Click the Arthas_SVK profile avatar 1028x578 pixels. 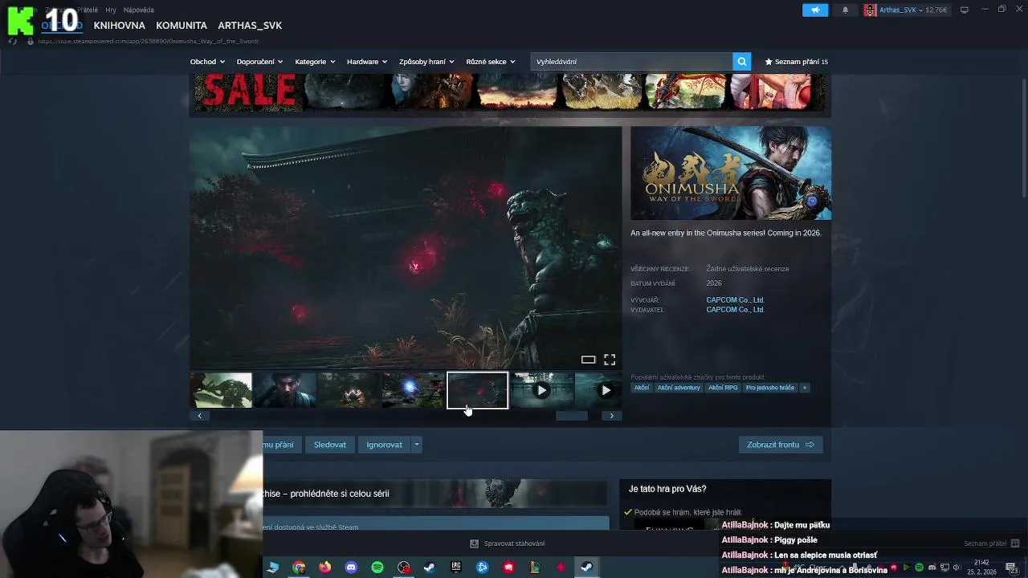pyautogui.click(x=870, y=10)
